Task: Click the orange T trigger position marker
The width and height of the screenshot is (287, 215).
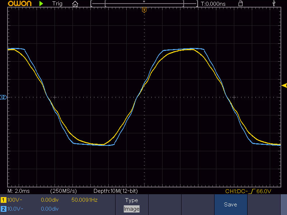Action: (x=144, y=10)
